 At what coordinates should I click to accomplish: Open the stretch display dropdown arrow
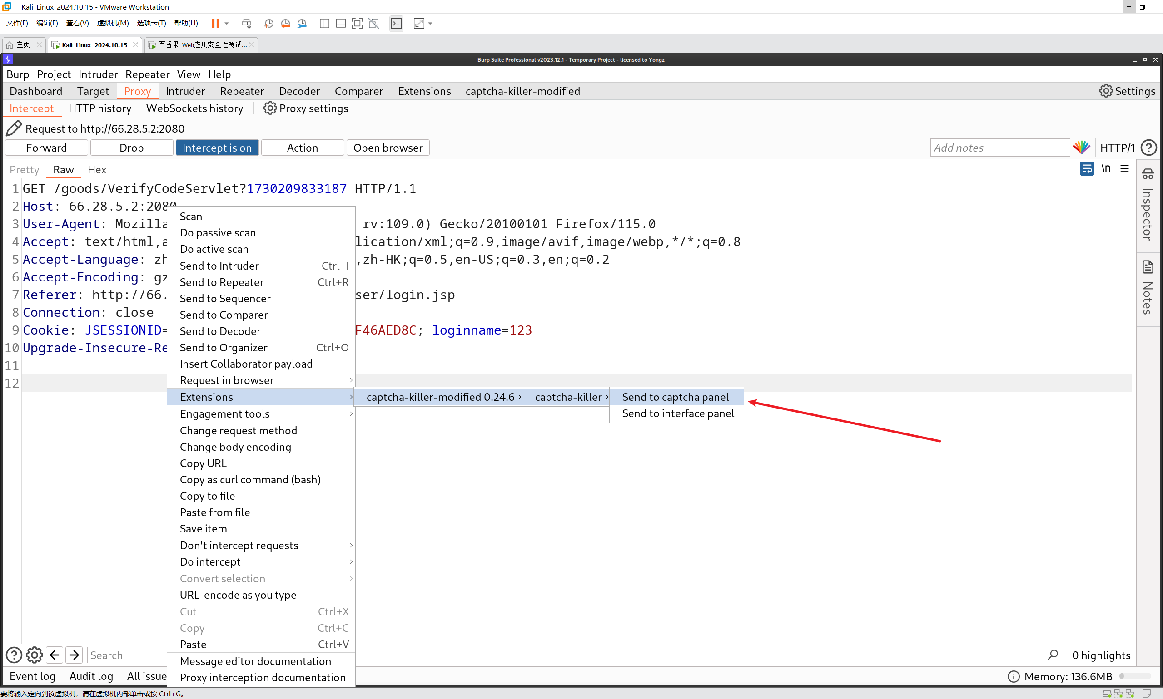point(430,24)
